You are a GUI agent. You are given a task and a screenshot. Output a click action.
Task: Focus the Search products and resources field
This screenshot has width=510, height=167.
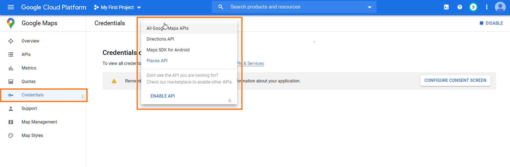(294, 7)
